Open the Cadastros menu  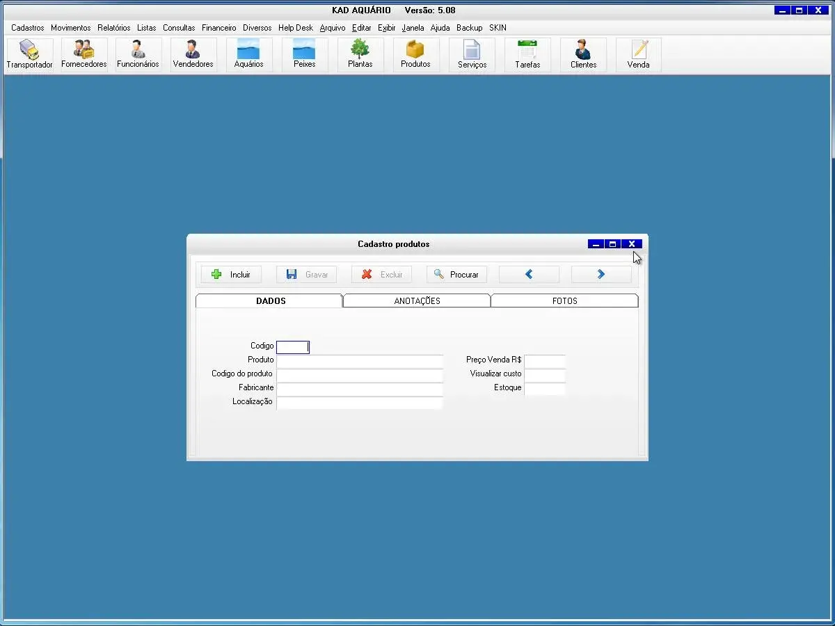pyautogui.click(x=28, y=28)
